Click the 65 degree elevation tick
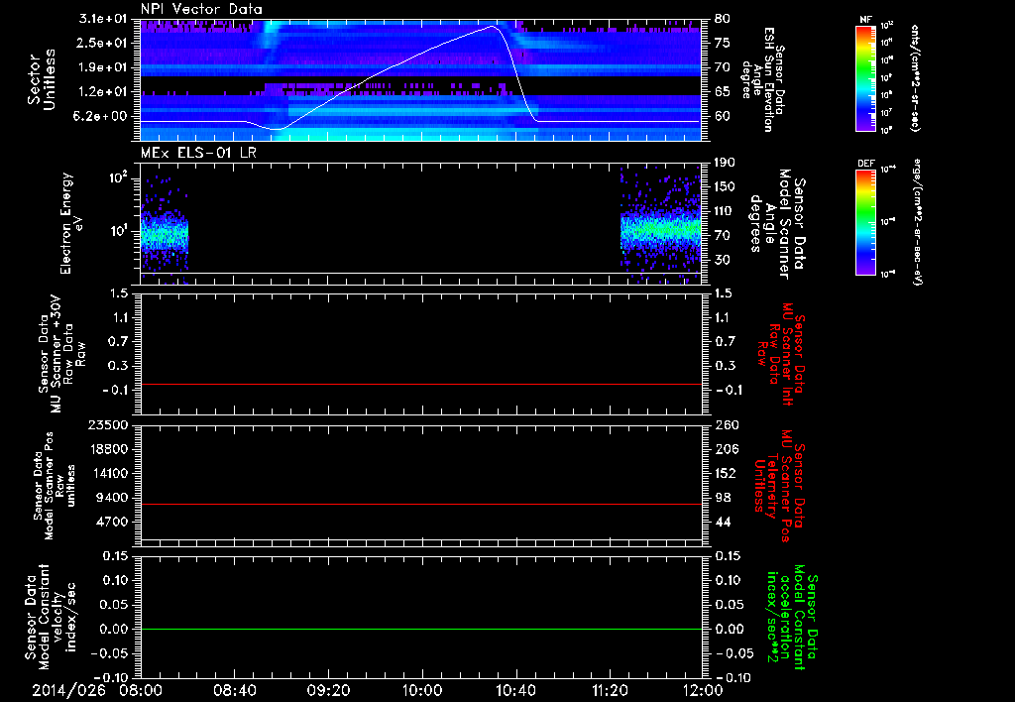This screenshot has width=1015, height=702. [723, 92]
